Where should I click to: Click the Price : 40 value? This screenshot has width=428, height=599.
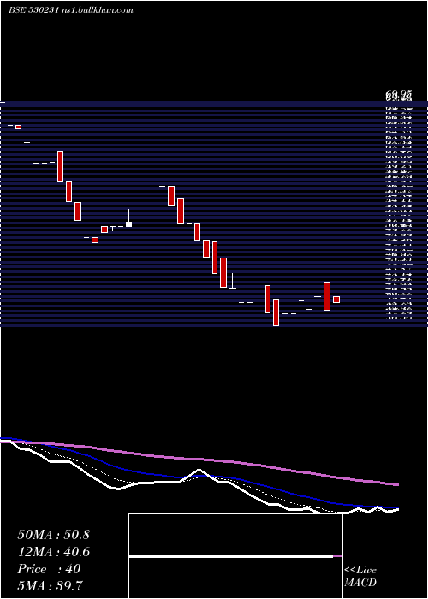49,569
